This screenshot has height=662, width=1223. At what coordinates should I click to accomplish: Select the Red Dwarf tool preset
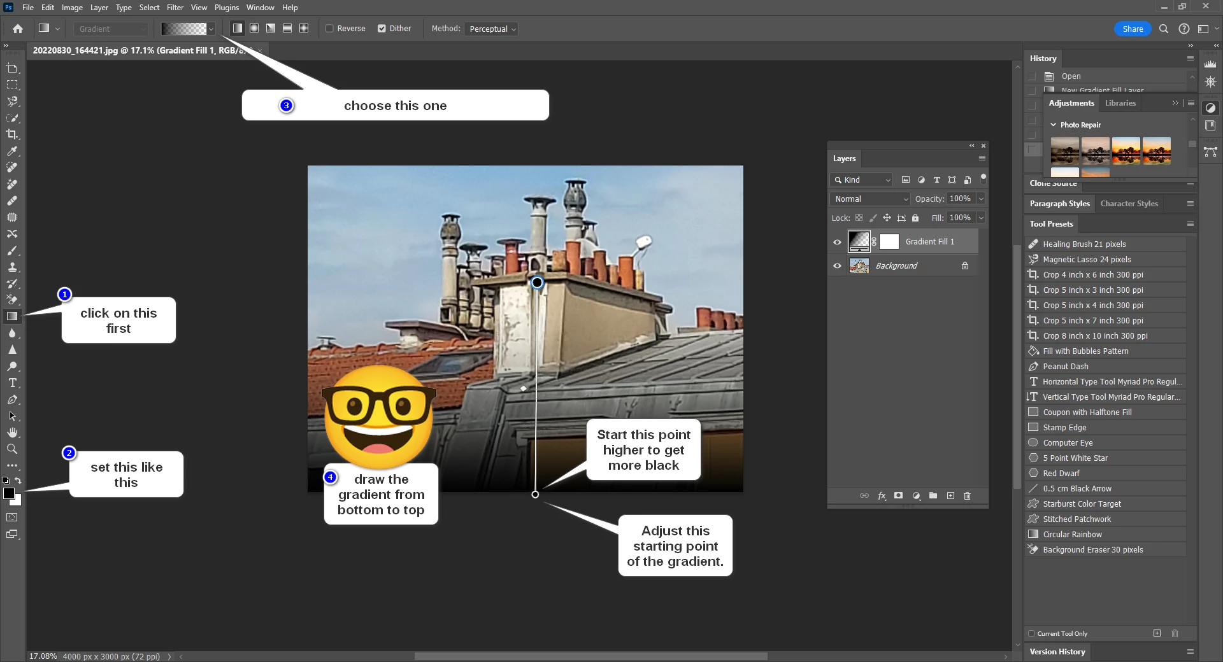point(1061,474)
